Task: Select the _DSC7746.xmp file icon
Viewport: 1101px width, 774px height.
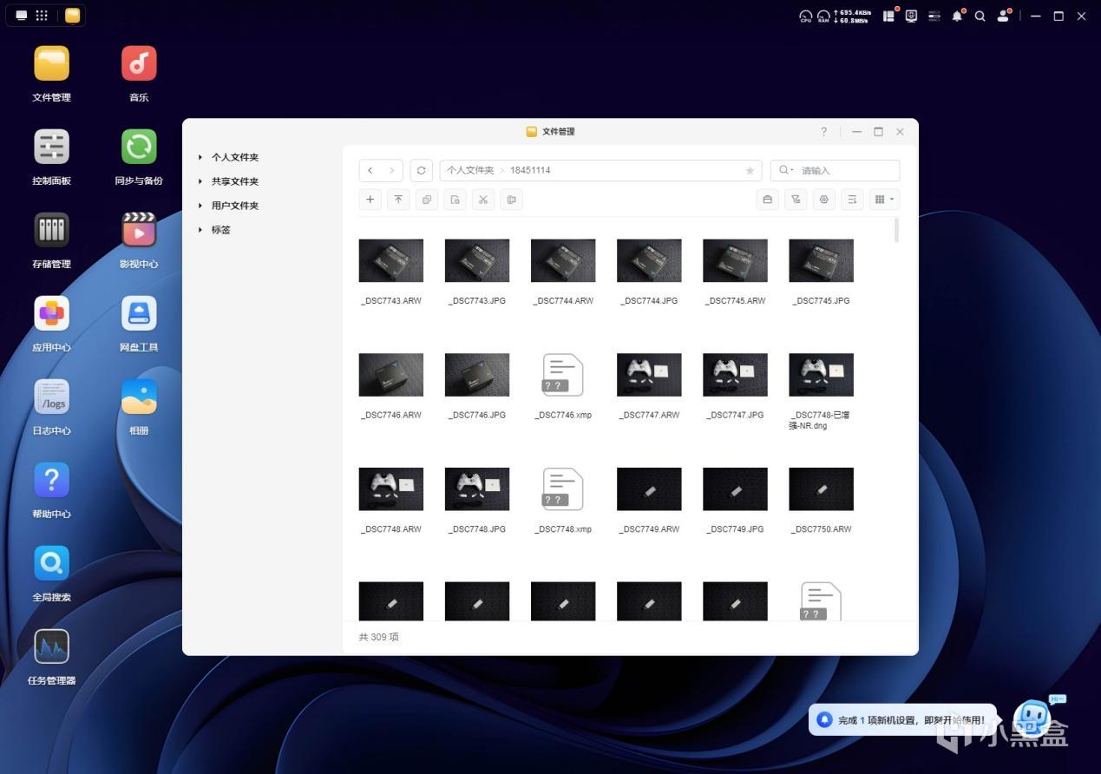Action: pos(563,375)
